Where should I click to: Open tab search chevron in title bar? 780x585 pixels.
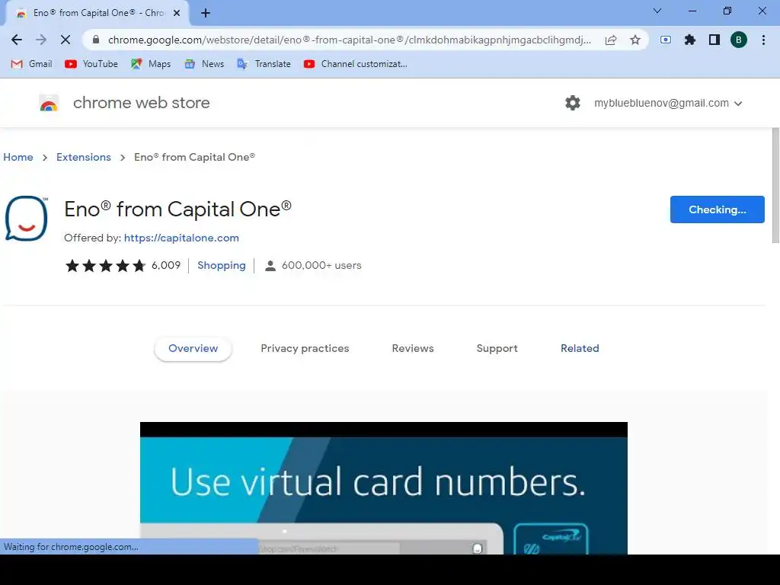657,11
